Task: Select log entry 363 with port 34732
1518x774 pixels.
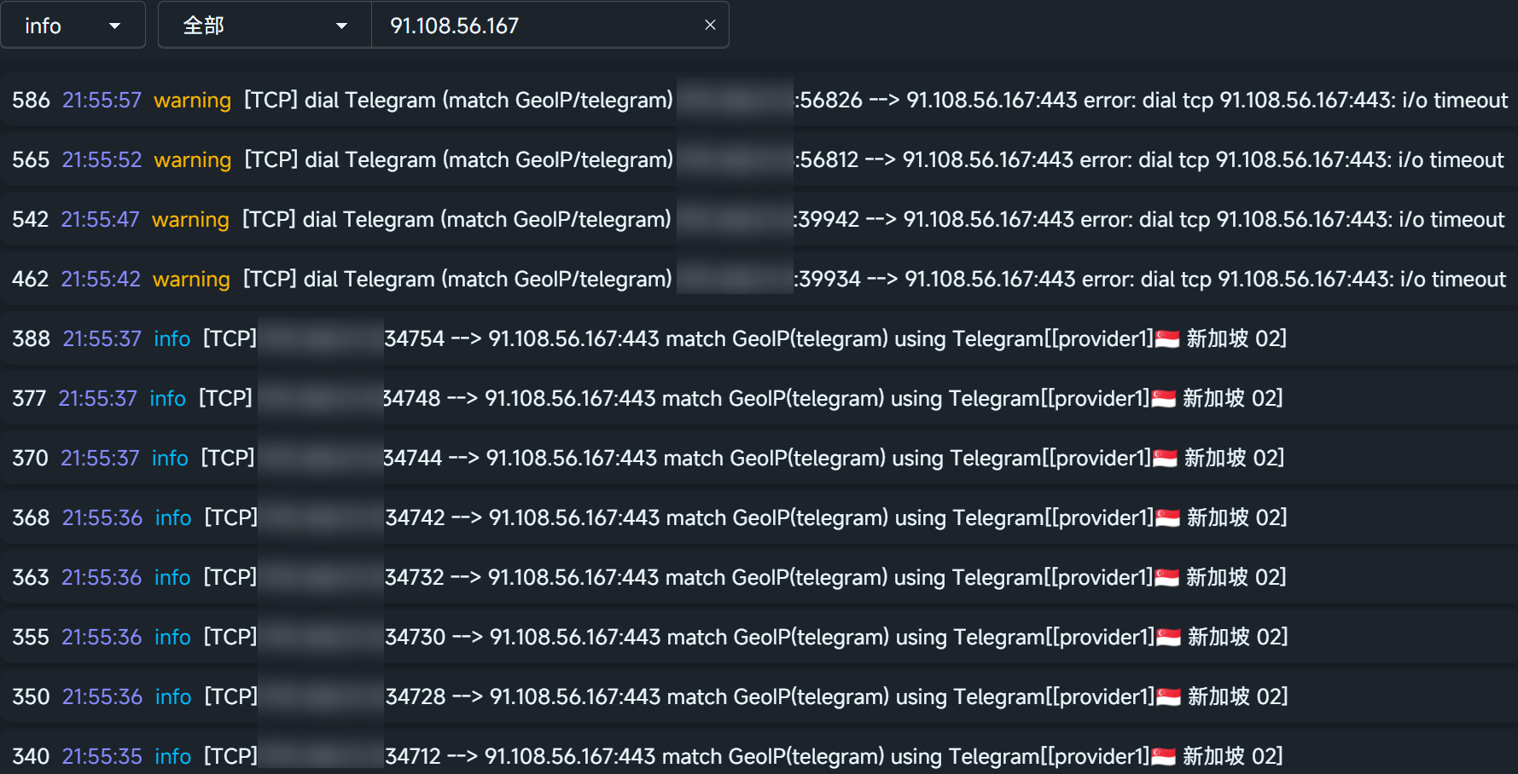Action: 759,577
